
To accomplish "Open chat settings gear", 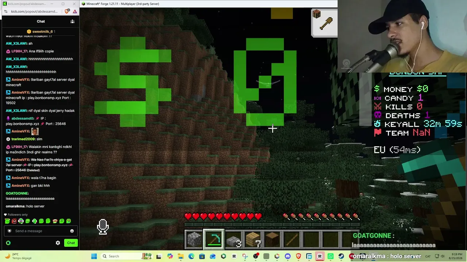I will point(58,243).
